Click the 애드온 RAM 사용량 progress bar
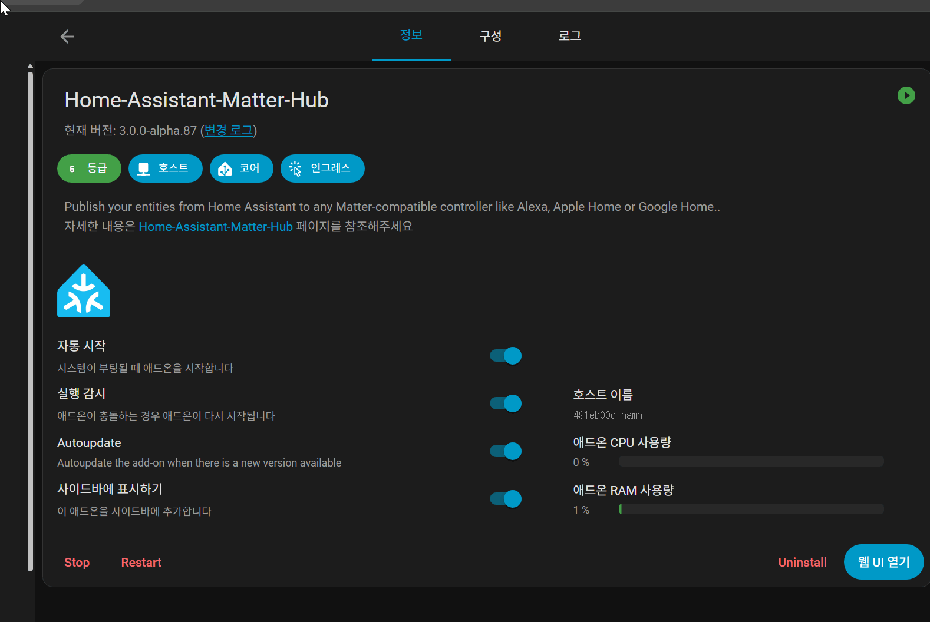Screen dimensions: 930x622 751,509
